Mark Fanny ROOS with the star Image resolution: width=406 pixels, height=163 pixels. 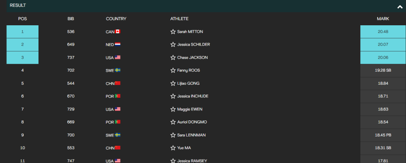173,70
